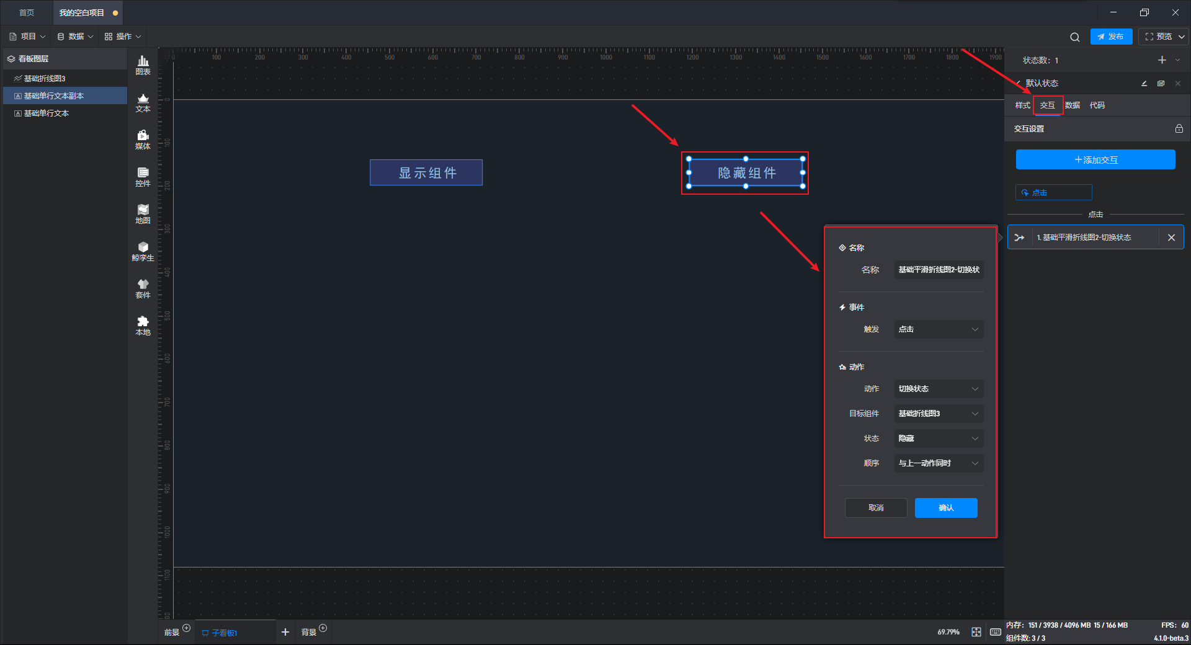Select the 点击 trigger filter button
The height and width of the screenshot is (645, 1191).
[x=1053, y=192]
